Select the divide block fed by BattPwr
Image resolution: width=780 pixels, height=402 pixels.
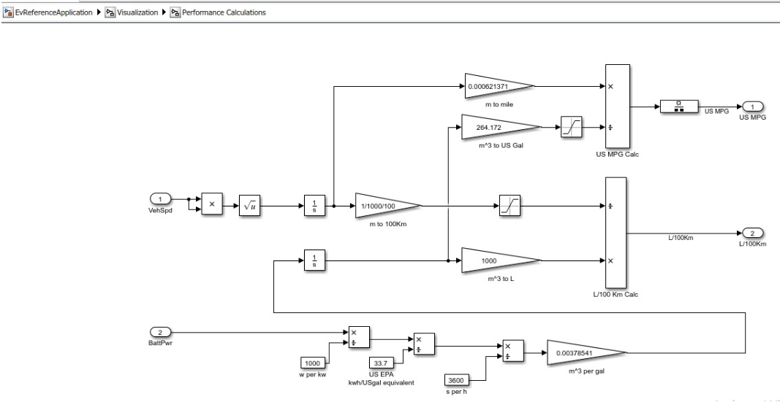[359, 337]
